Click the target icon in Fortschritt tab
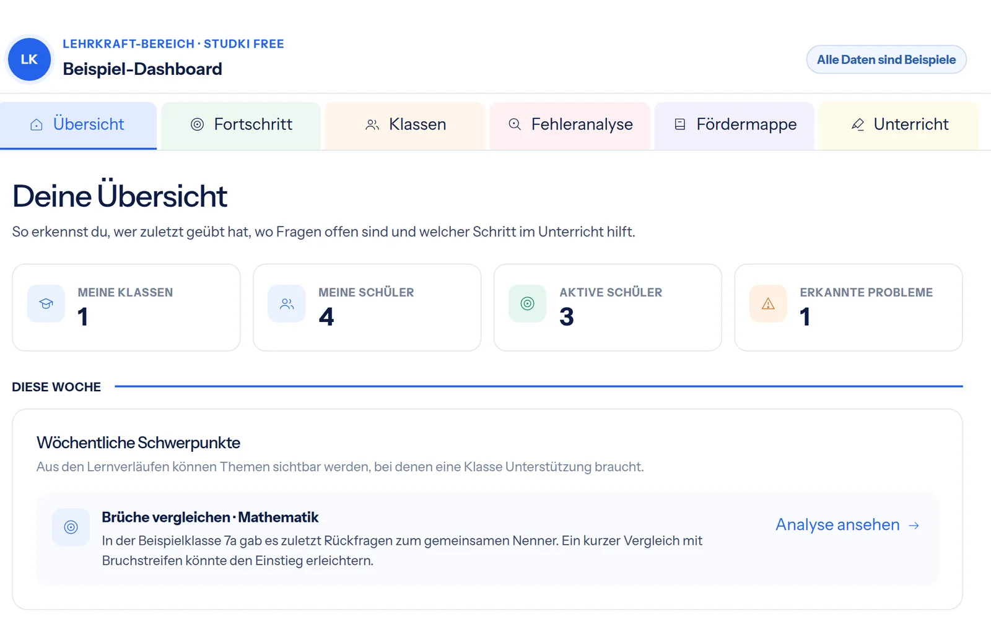Screen dimensions: 991x619 click(197, 124)
